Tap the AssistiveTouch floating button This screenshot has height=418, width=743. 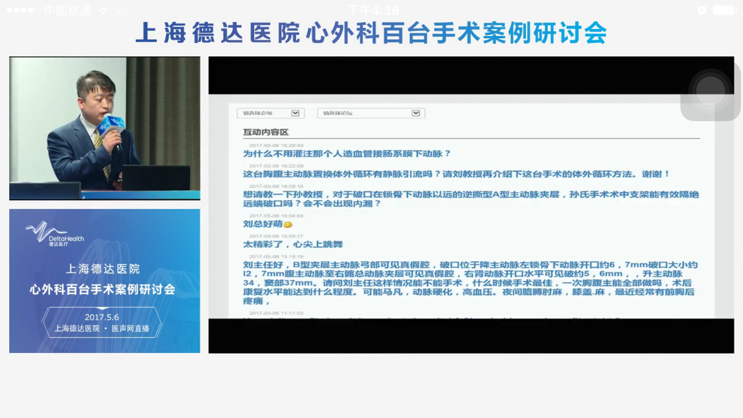[710, 90]
